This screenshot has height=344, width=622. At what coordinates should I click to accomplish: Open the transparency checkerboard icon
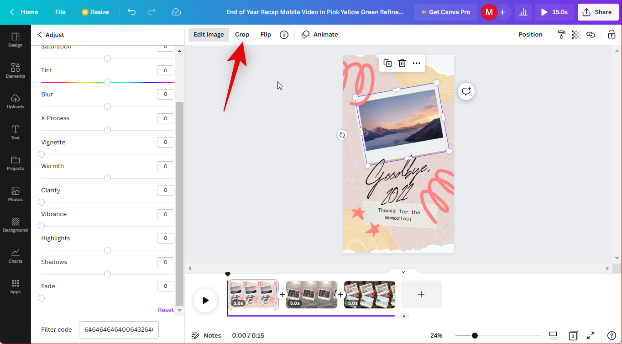point(576,35)
